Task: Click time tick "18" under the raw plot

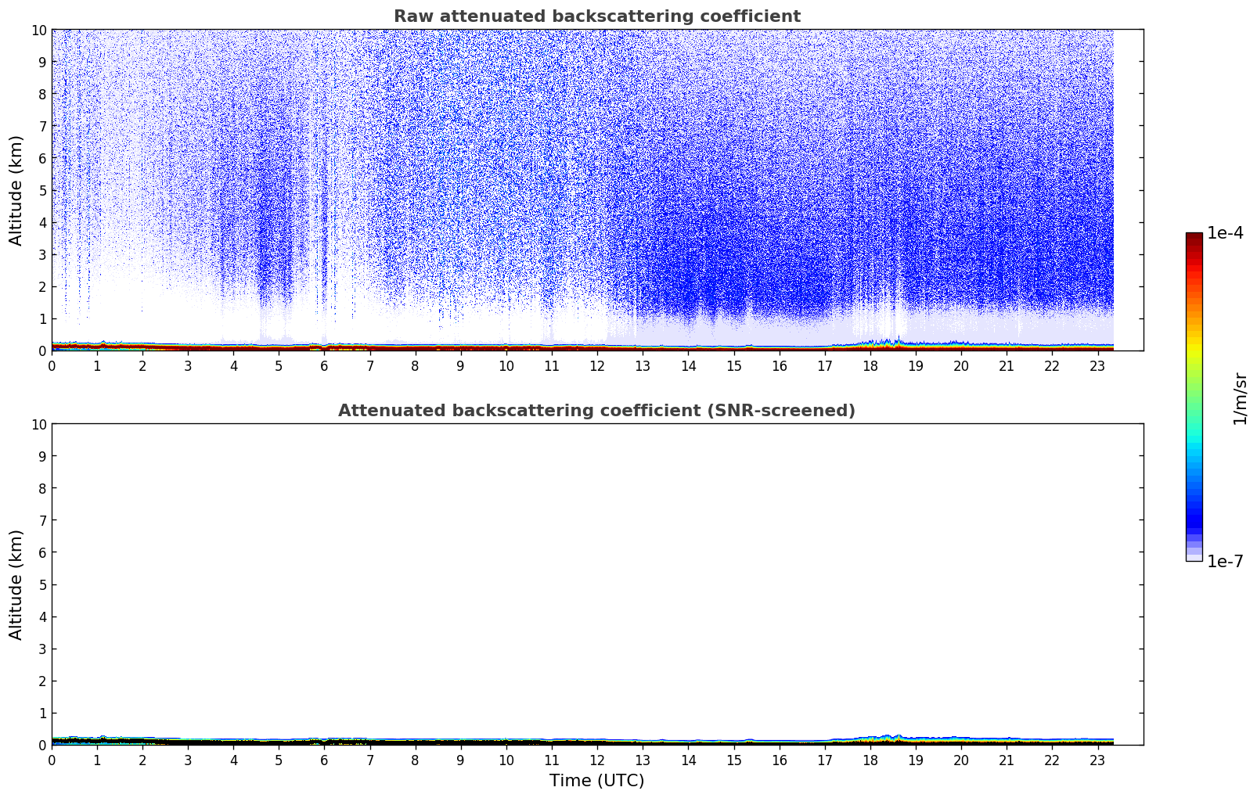Action: tap(870, 365)
